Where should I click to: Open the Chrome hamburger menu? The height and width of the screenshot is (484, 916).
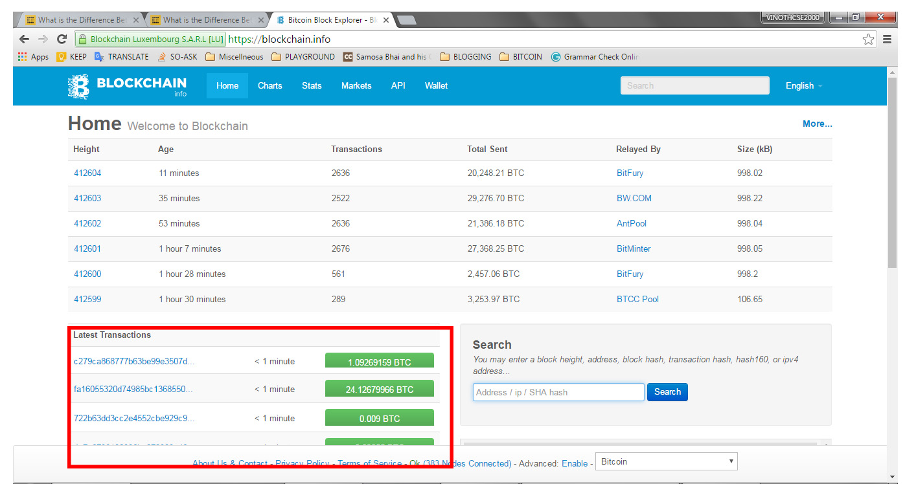click(887, 39)
